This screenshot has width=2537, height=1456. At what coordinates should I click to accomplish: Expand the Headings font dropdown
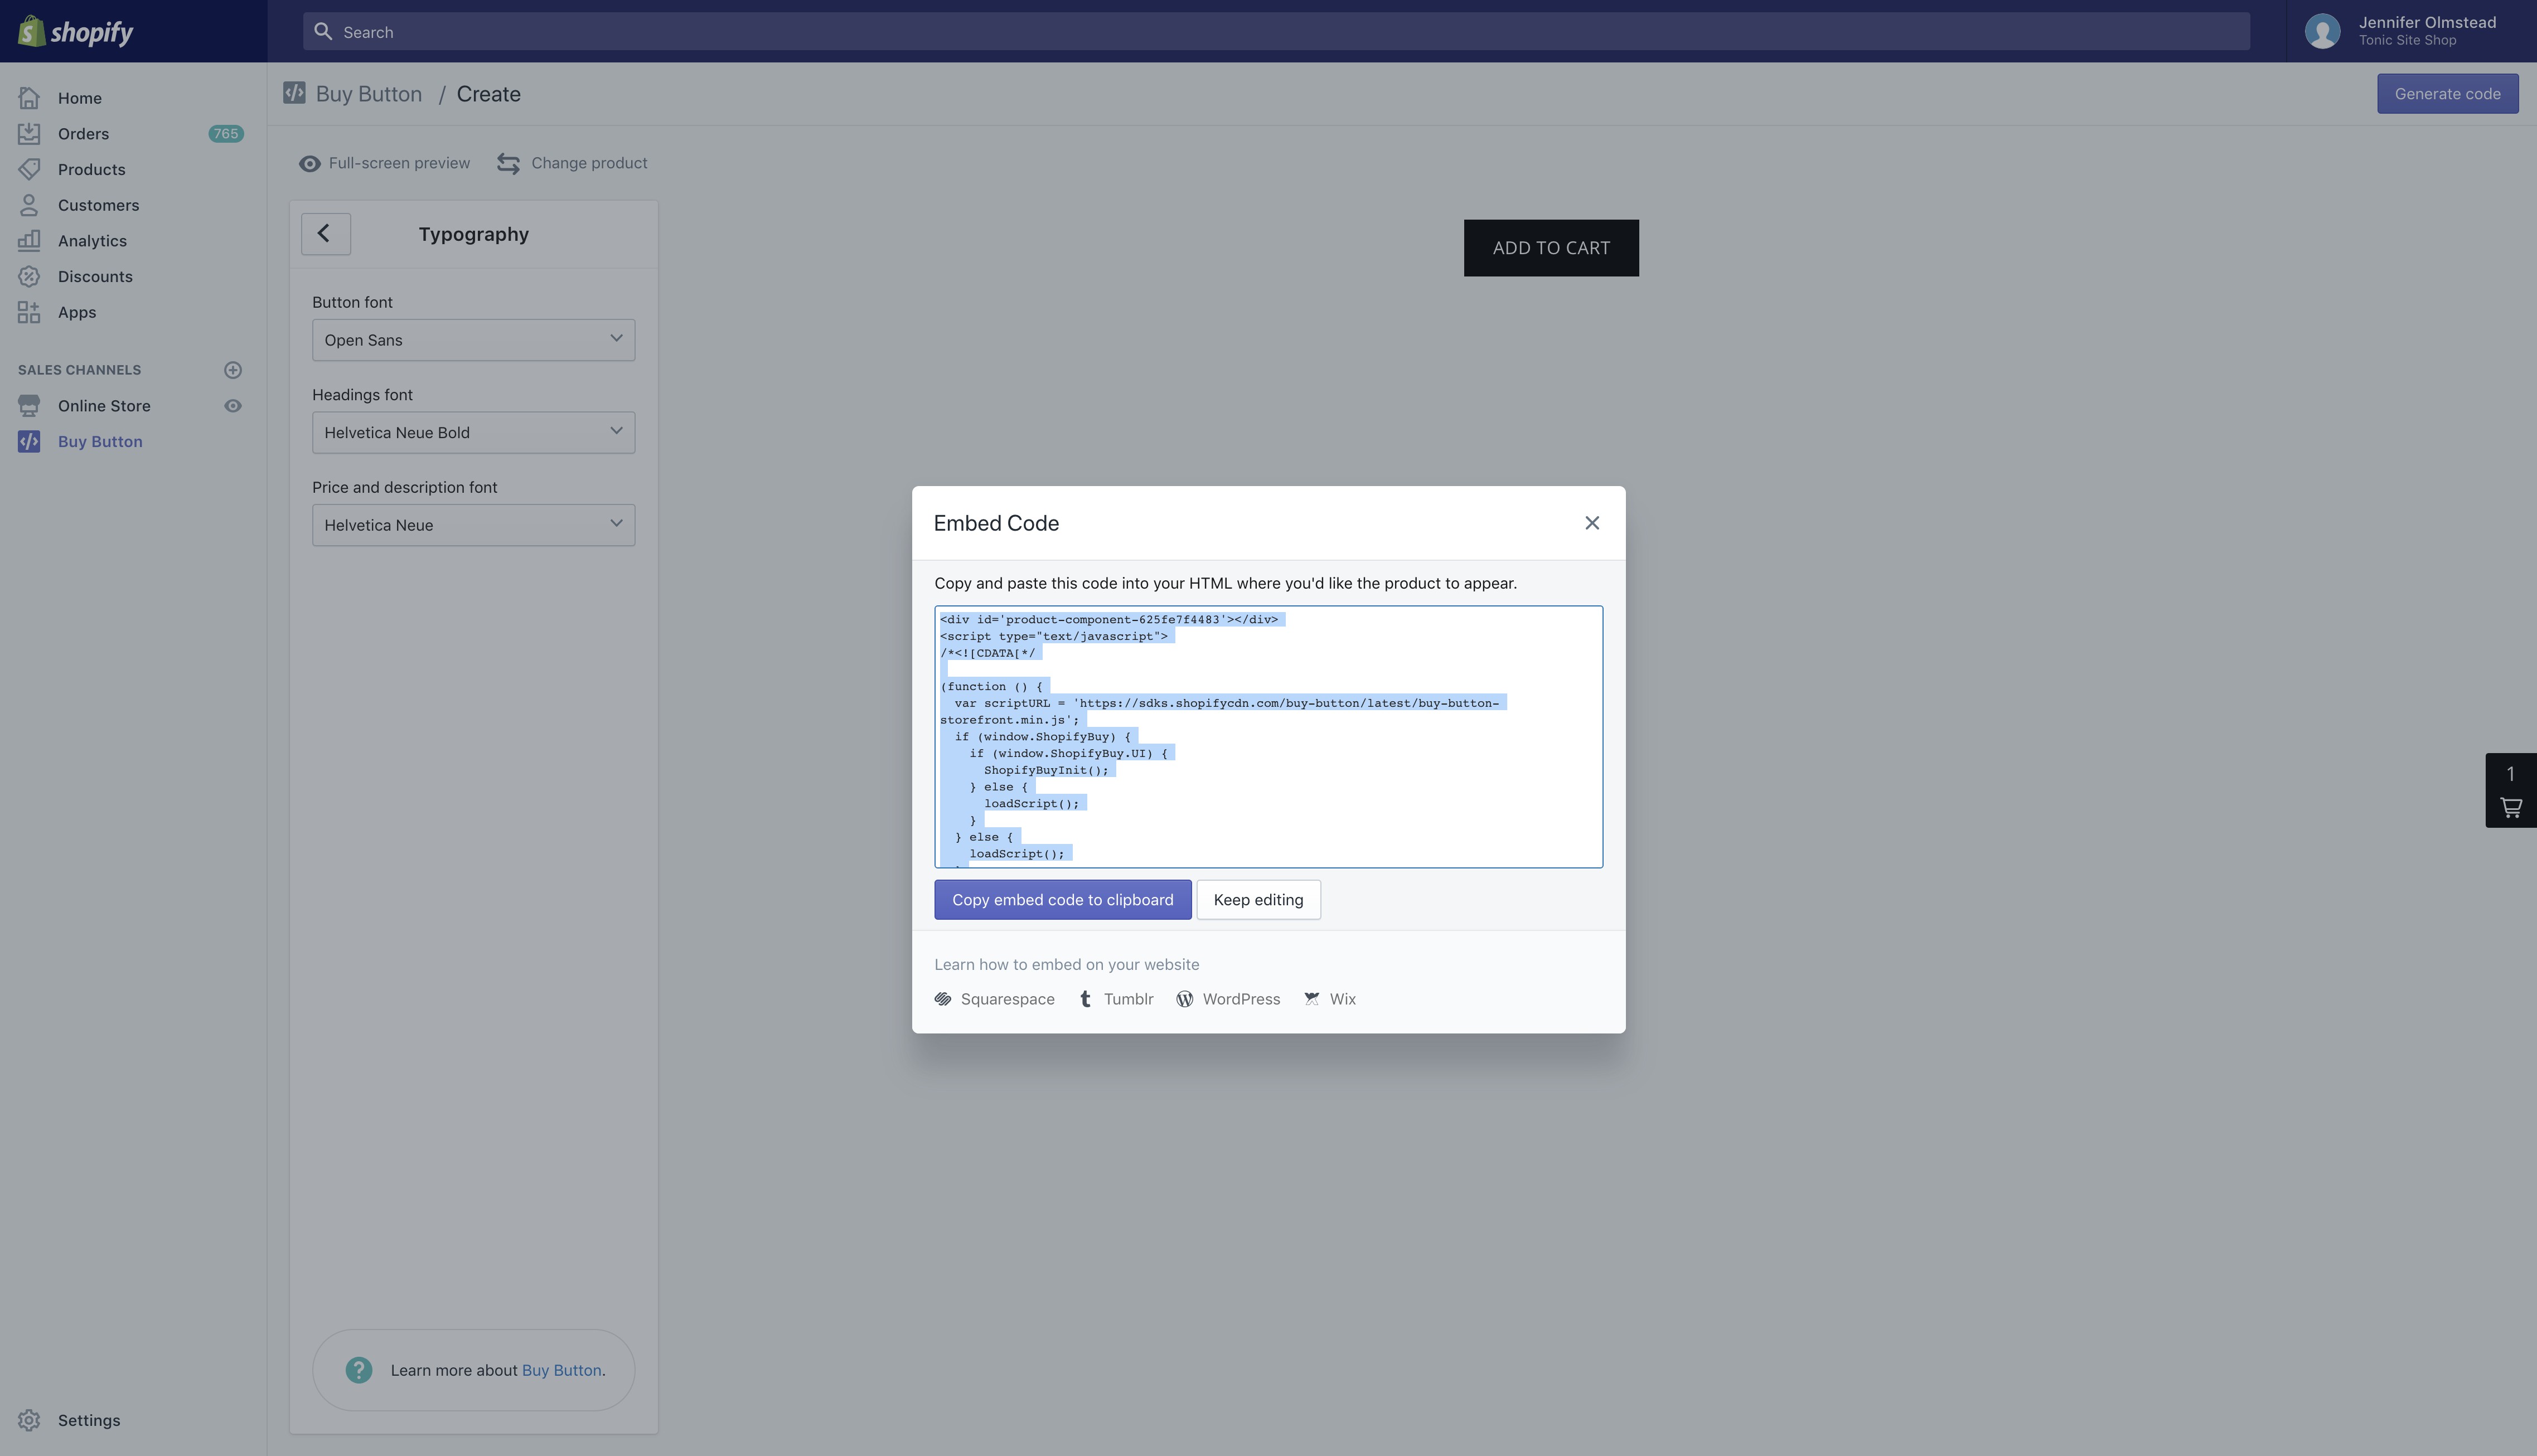[473, 433]
